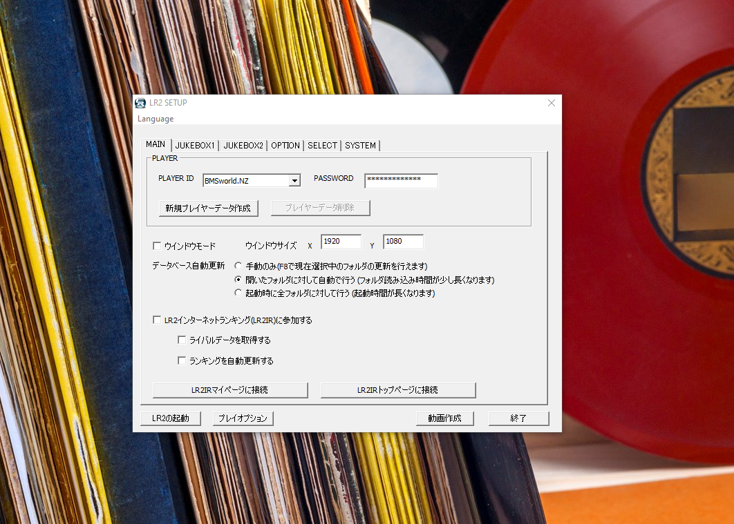Click the window size Y field
The image size is (734, 524).
coord(403,242)
